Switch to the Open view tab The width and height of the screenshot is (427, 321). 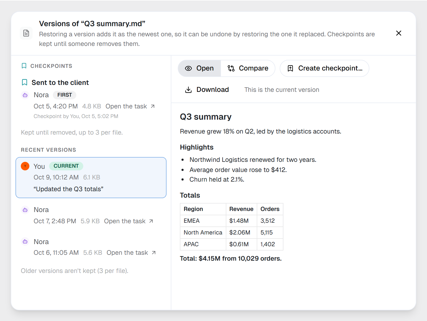point(199,68)
